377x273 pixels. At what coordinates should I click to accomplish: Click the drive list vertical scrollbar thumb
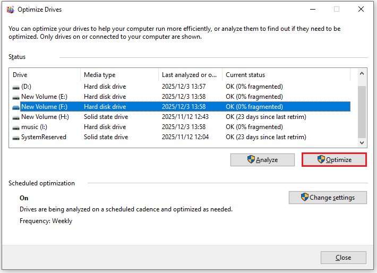click(362, 112)
